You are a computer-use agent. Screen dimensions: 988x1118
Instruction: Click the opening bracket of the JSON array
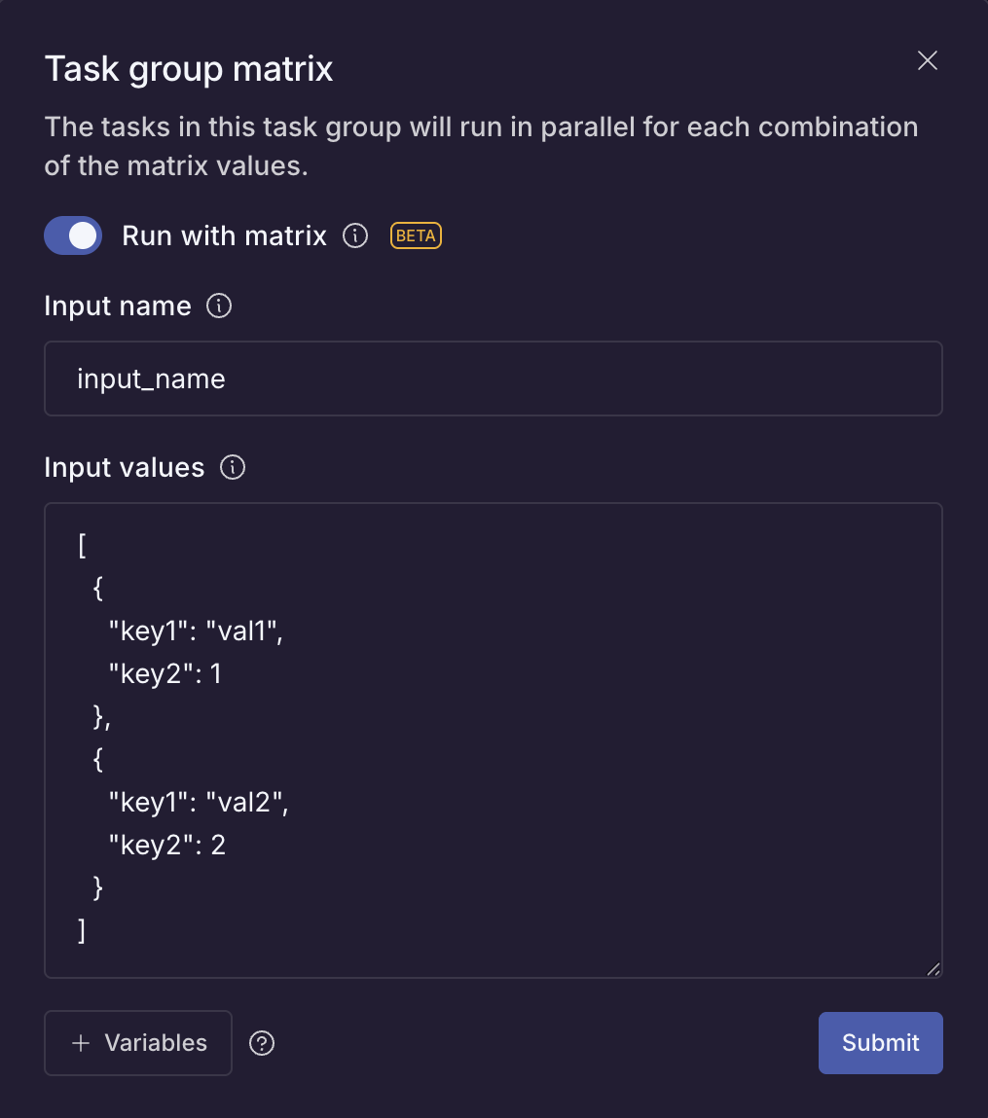click(82, 545)
